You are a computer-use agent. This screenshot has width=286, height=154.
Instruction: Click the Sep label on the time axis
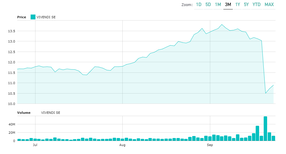pos(210,145)
